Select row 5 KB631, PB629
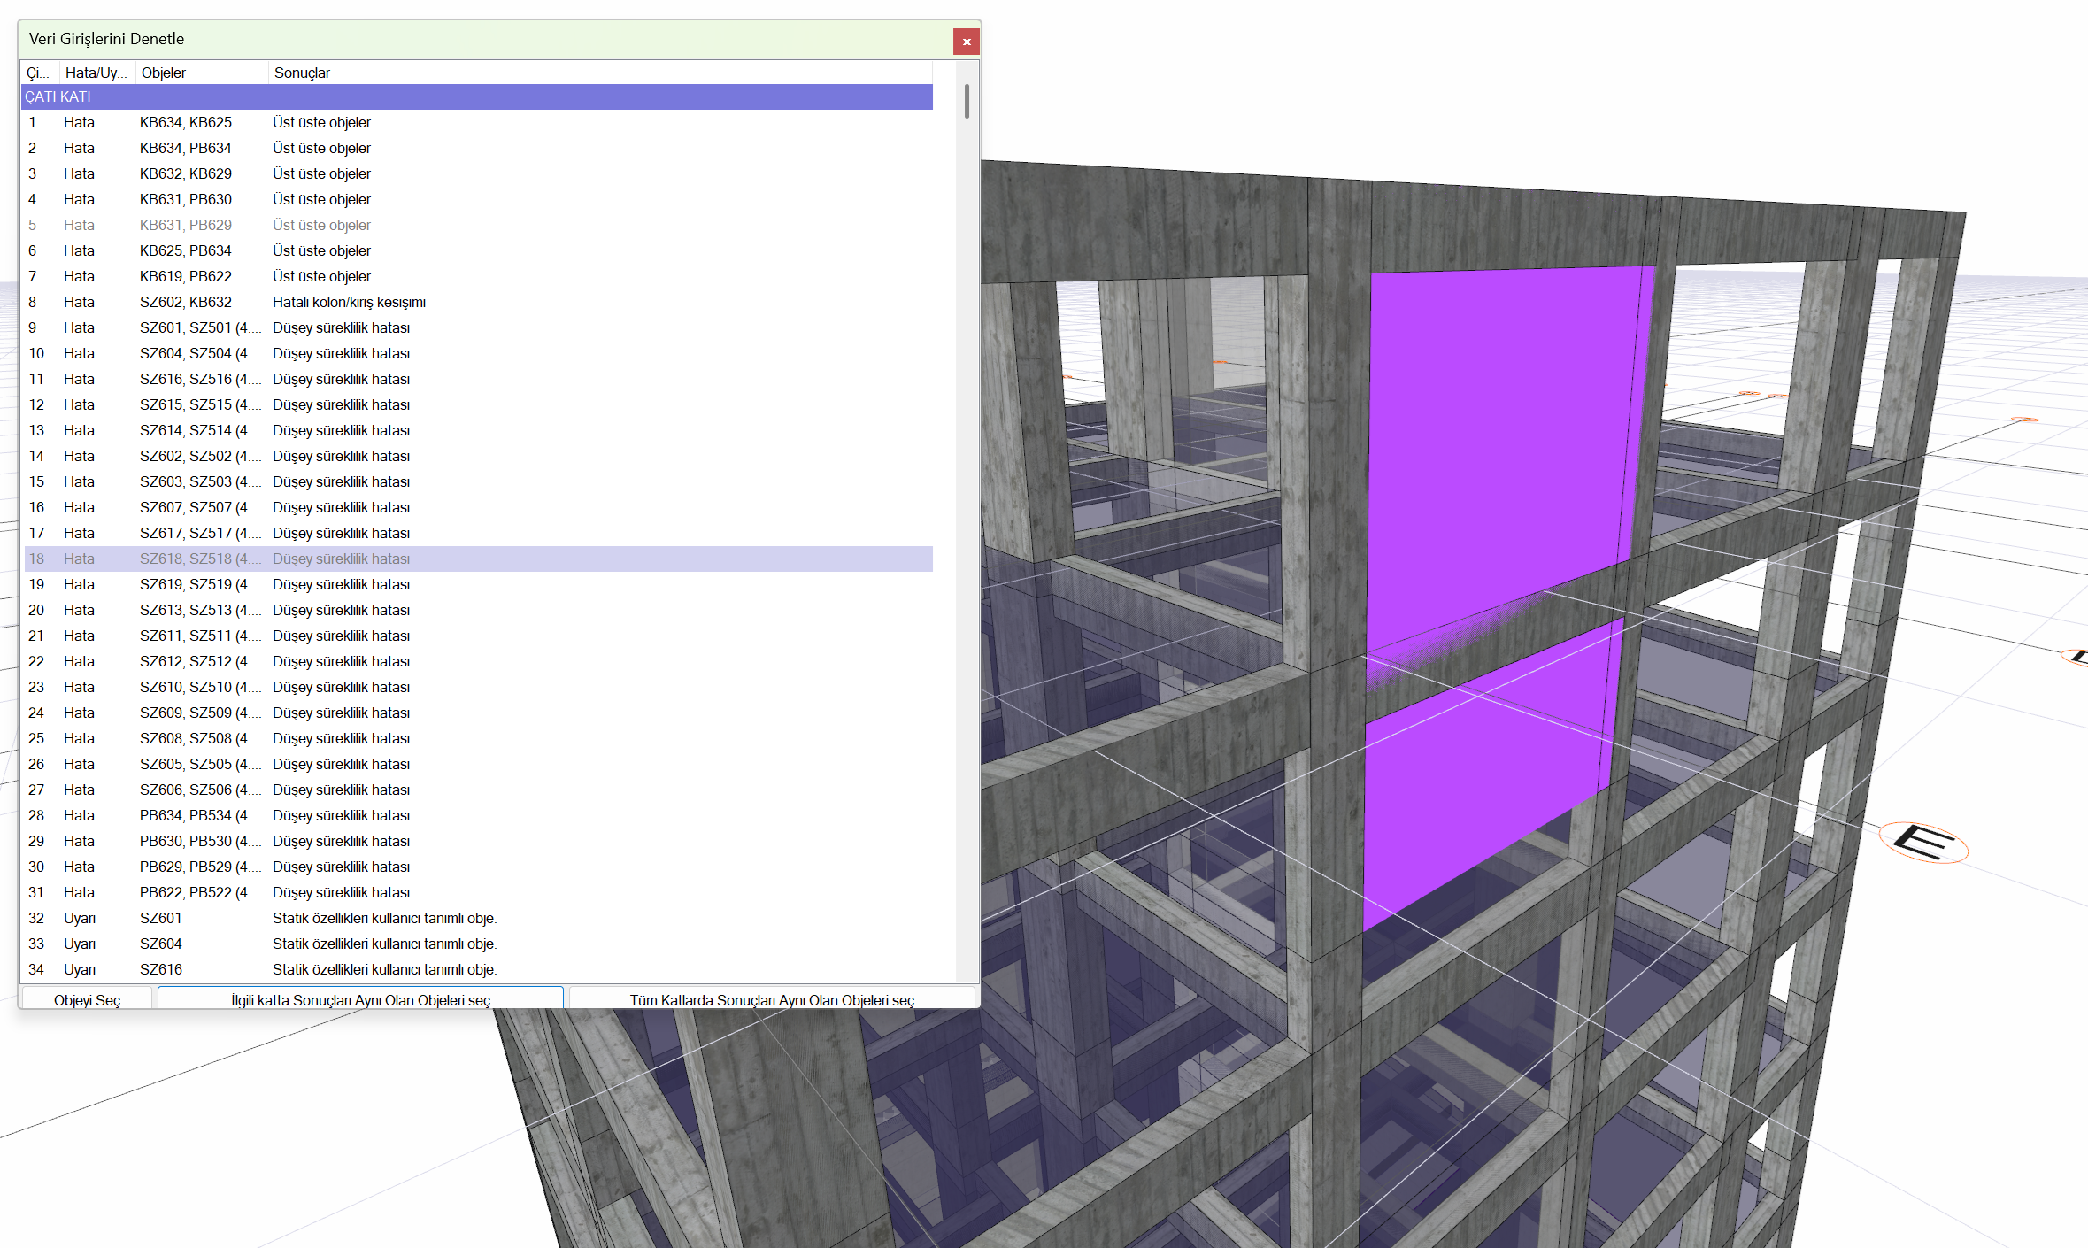Viewport: 2088px width, 1248px height. tap(185, 225)
